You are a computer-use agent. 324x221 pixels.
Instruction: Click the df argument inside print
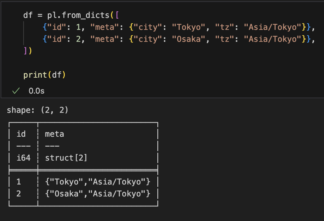[56, 75]
